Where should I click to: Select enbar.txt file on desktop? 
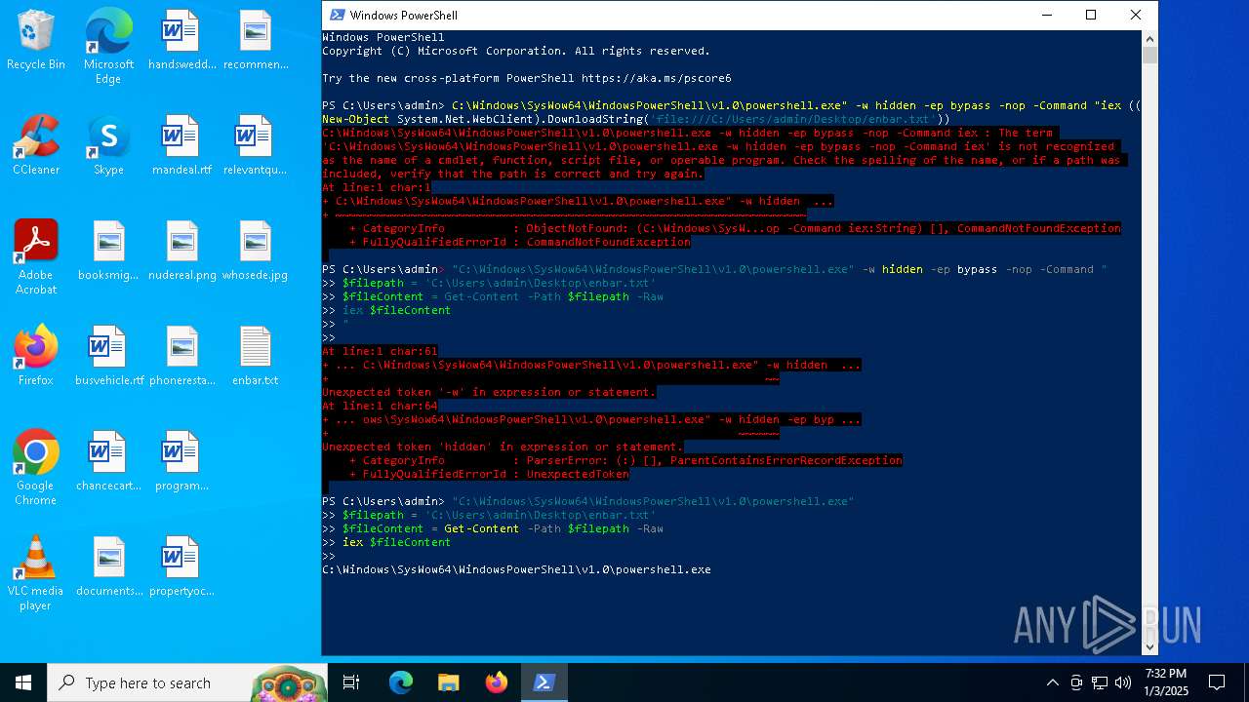(x=256, y=357)
